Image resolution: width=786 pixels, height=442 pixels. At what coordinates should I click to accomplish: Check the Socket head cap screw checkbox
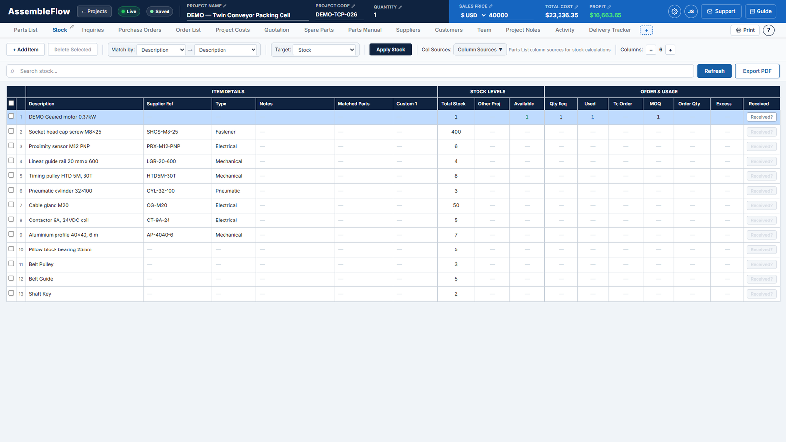pos(11,131)
